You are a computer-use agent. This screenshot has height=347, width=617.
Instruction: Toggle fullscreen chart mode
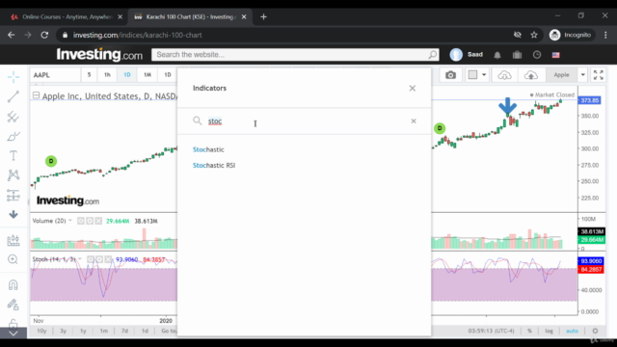(x=599, y=75)
